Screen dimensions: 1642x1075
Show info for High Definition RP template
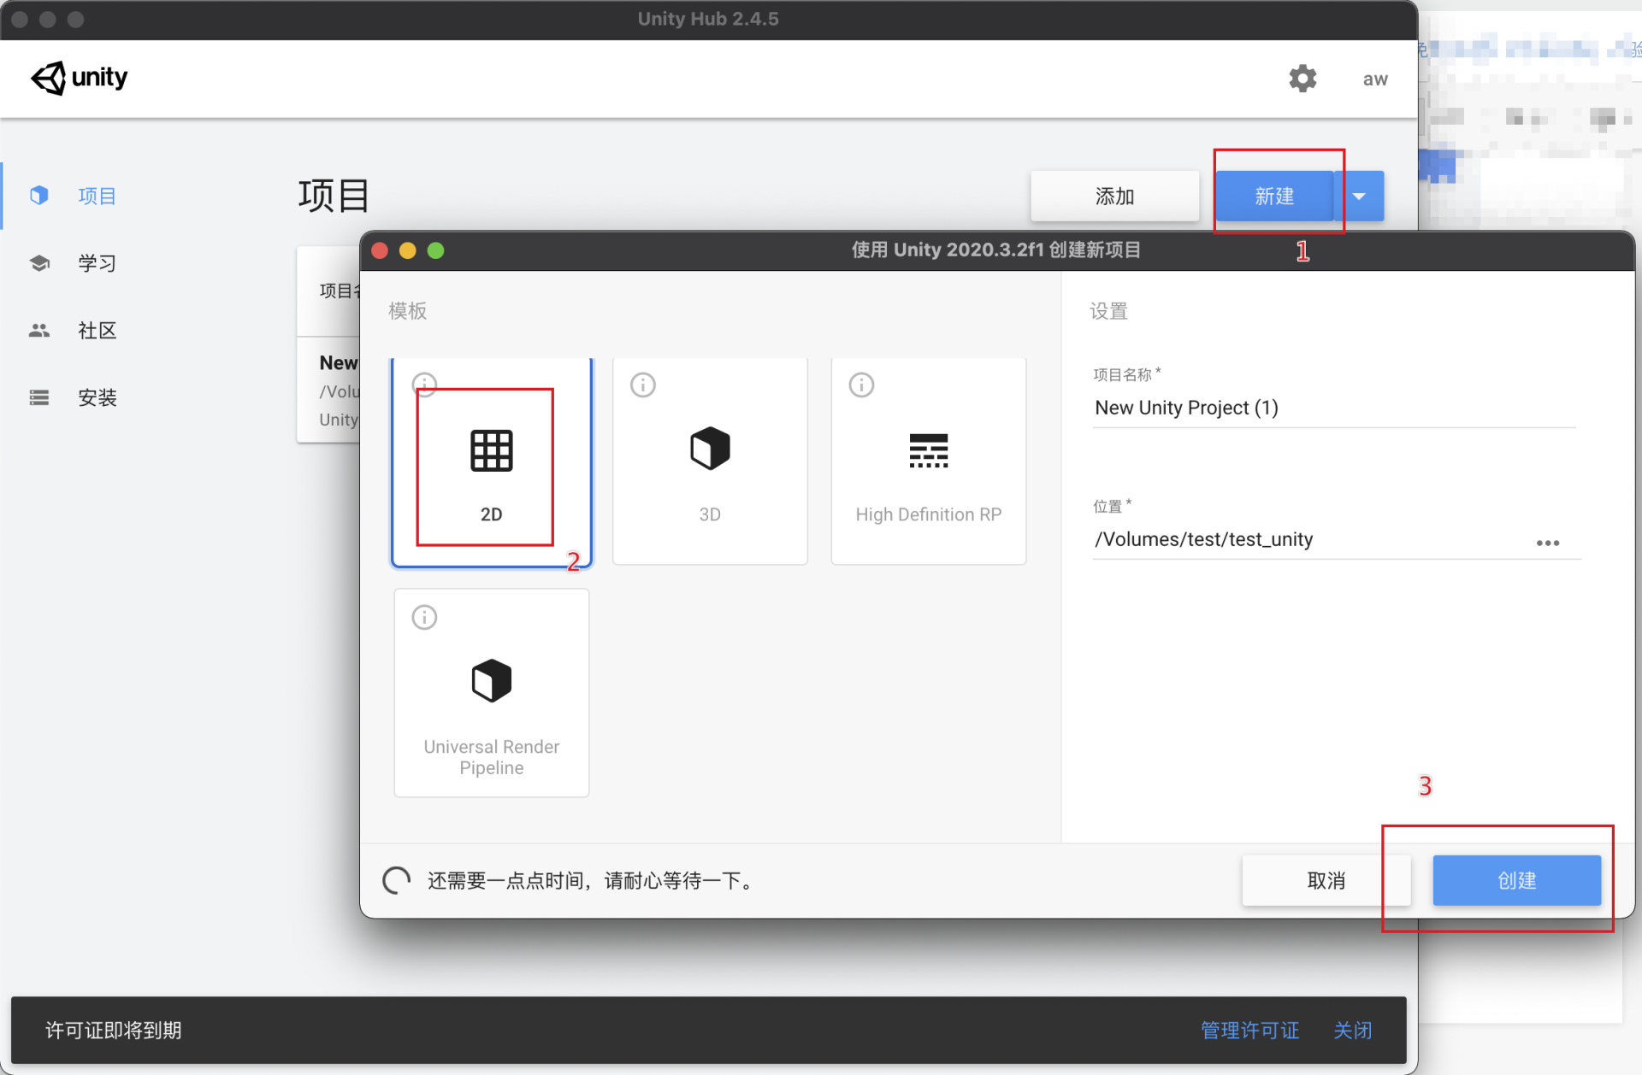pos(861,385)
